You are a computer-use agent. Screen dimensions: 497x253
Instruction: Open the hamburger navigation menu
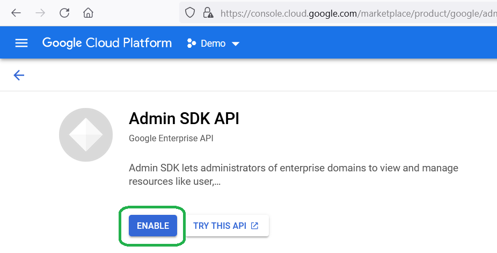click(x=21, y=43)
